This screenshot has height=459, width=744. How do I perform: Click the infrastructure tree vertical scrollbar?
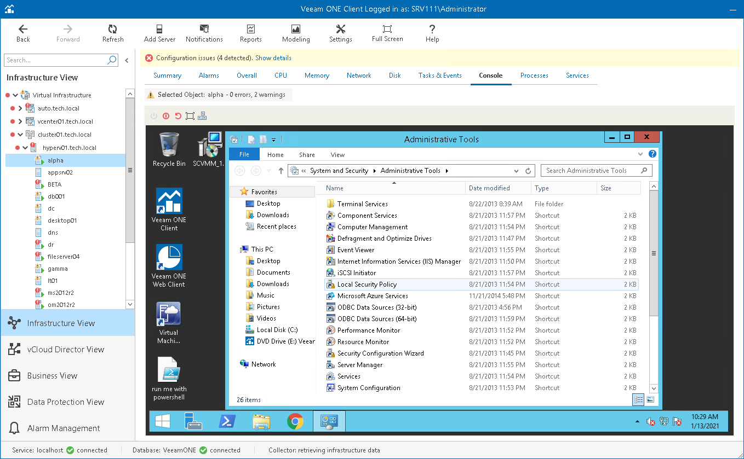pyautogui.click(x=130, y=170)
